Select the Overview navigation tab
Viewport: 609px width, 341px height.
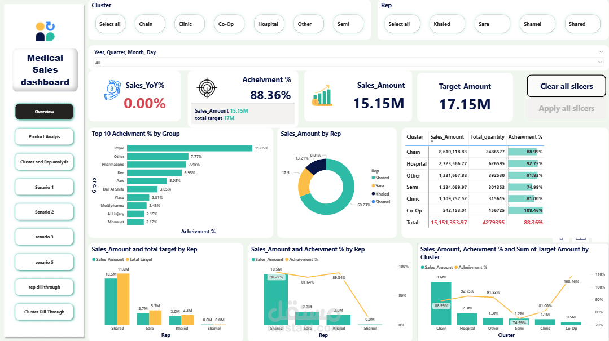pos(44,112)
